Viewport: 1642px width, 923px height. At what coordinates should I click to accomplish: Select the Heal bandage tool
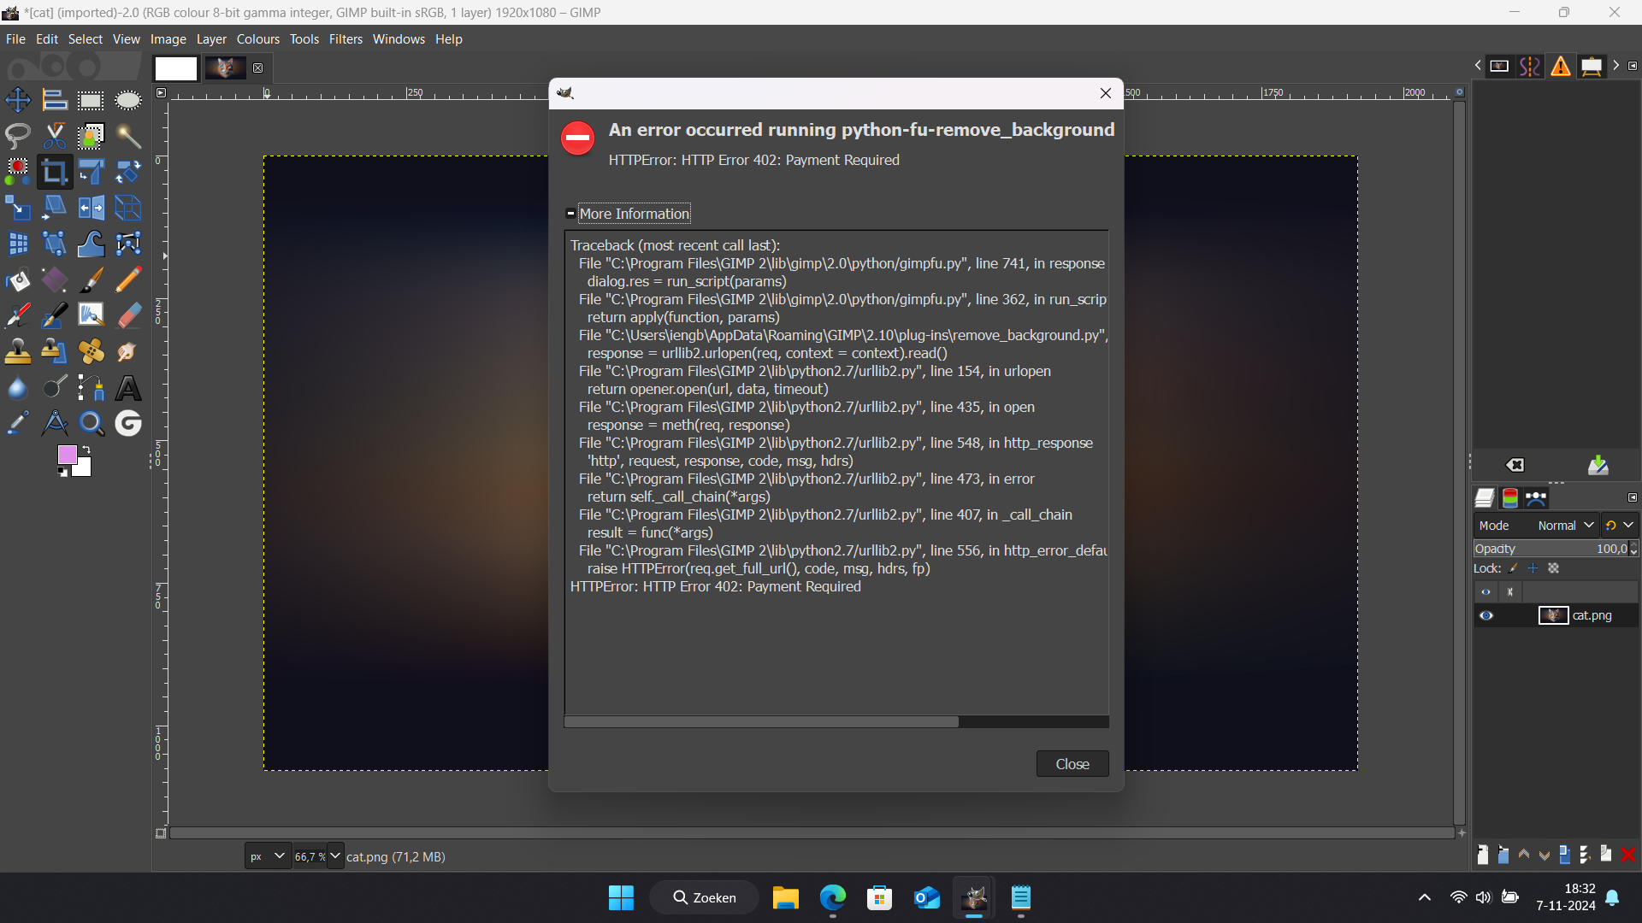(x=91, y=351)
